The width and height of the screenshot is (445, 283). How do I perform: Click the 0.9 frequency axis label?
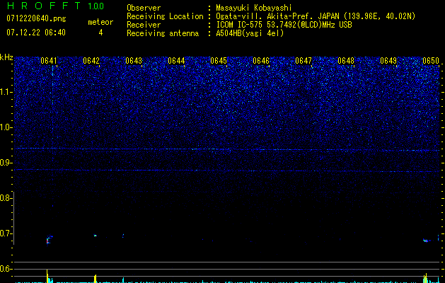click(x=5, y=163)
